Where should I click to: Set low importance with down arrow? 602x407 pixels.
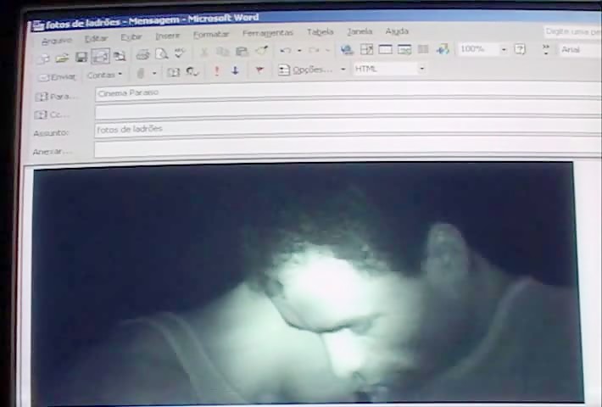click(x=235, y=71)
